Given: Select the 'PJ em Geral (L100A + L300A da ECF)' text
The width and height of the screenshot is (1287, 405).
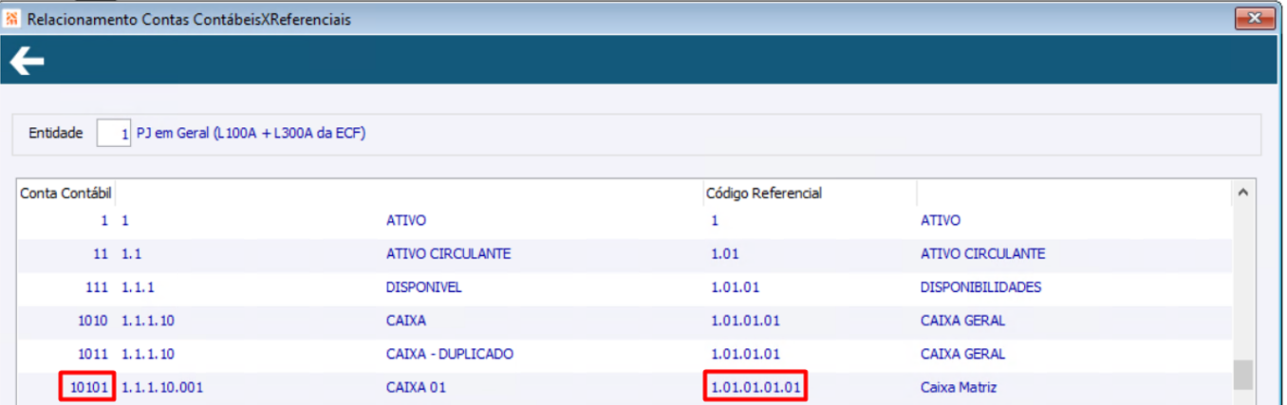Looking at the screenshot, I should coord(252,134).
